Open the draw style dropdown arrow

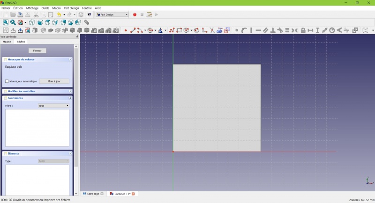(25, 22)
